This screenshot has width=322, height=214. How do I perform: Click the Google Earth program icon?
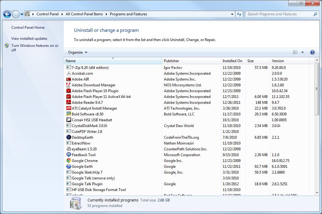(69, 167)
